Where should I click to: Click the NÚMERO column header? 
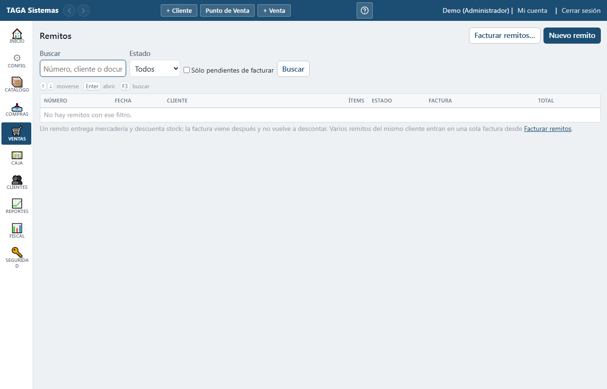[x=55, y=101]
